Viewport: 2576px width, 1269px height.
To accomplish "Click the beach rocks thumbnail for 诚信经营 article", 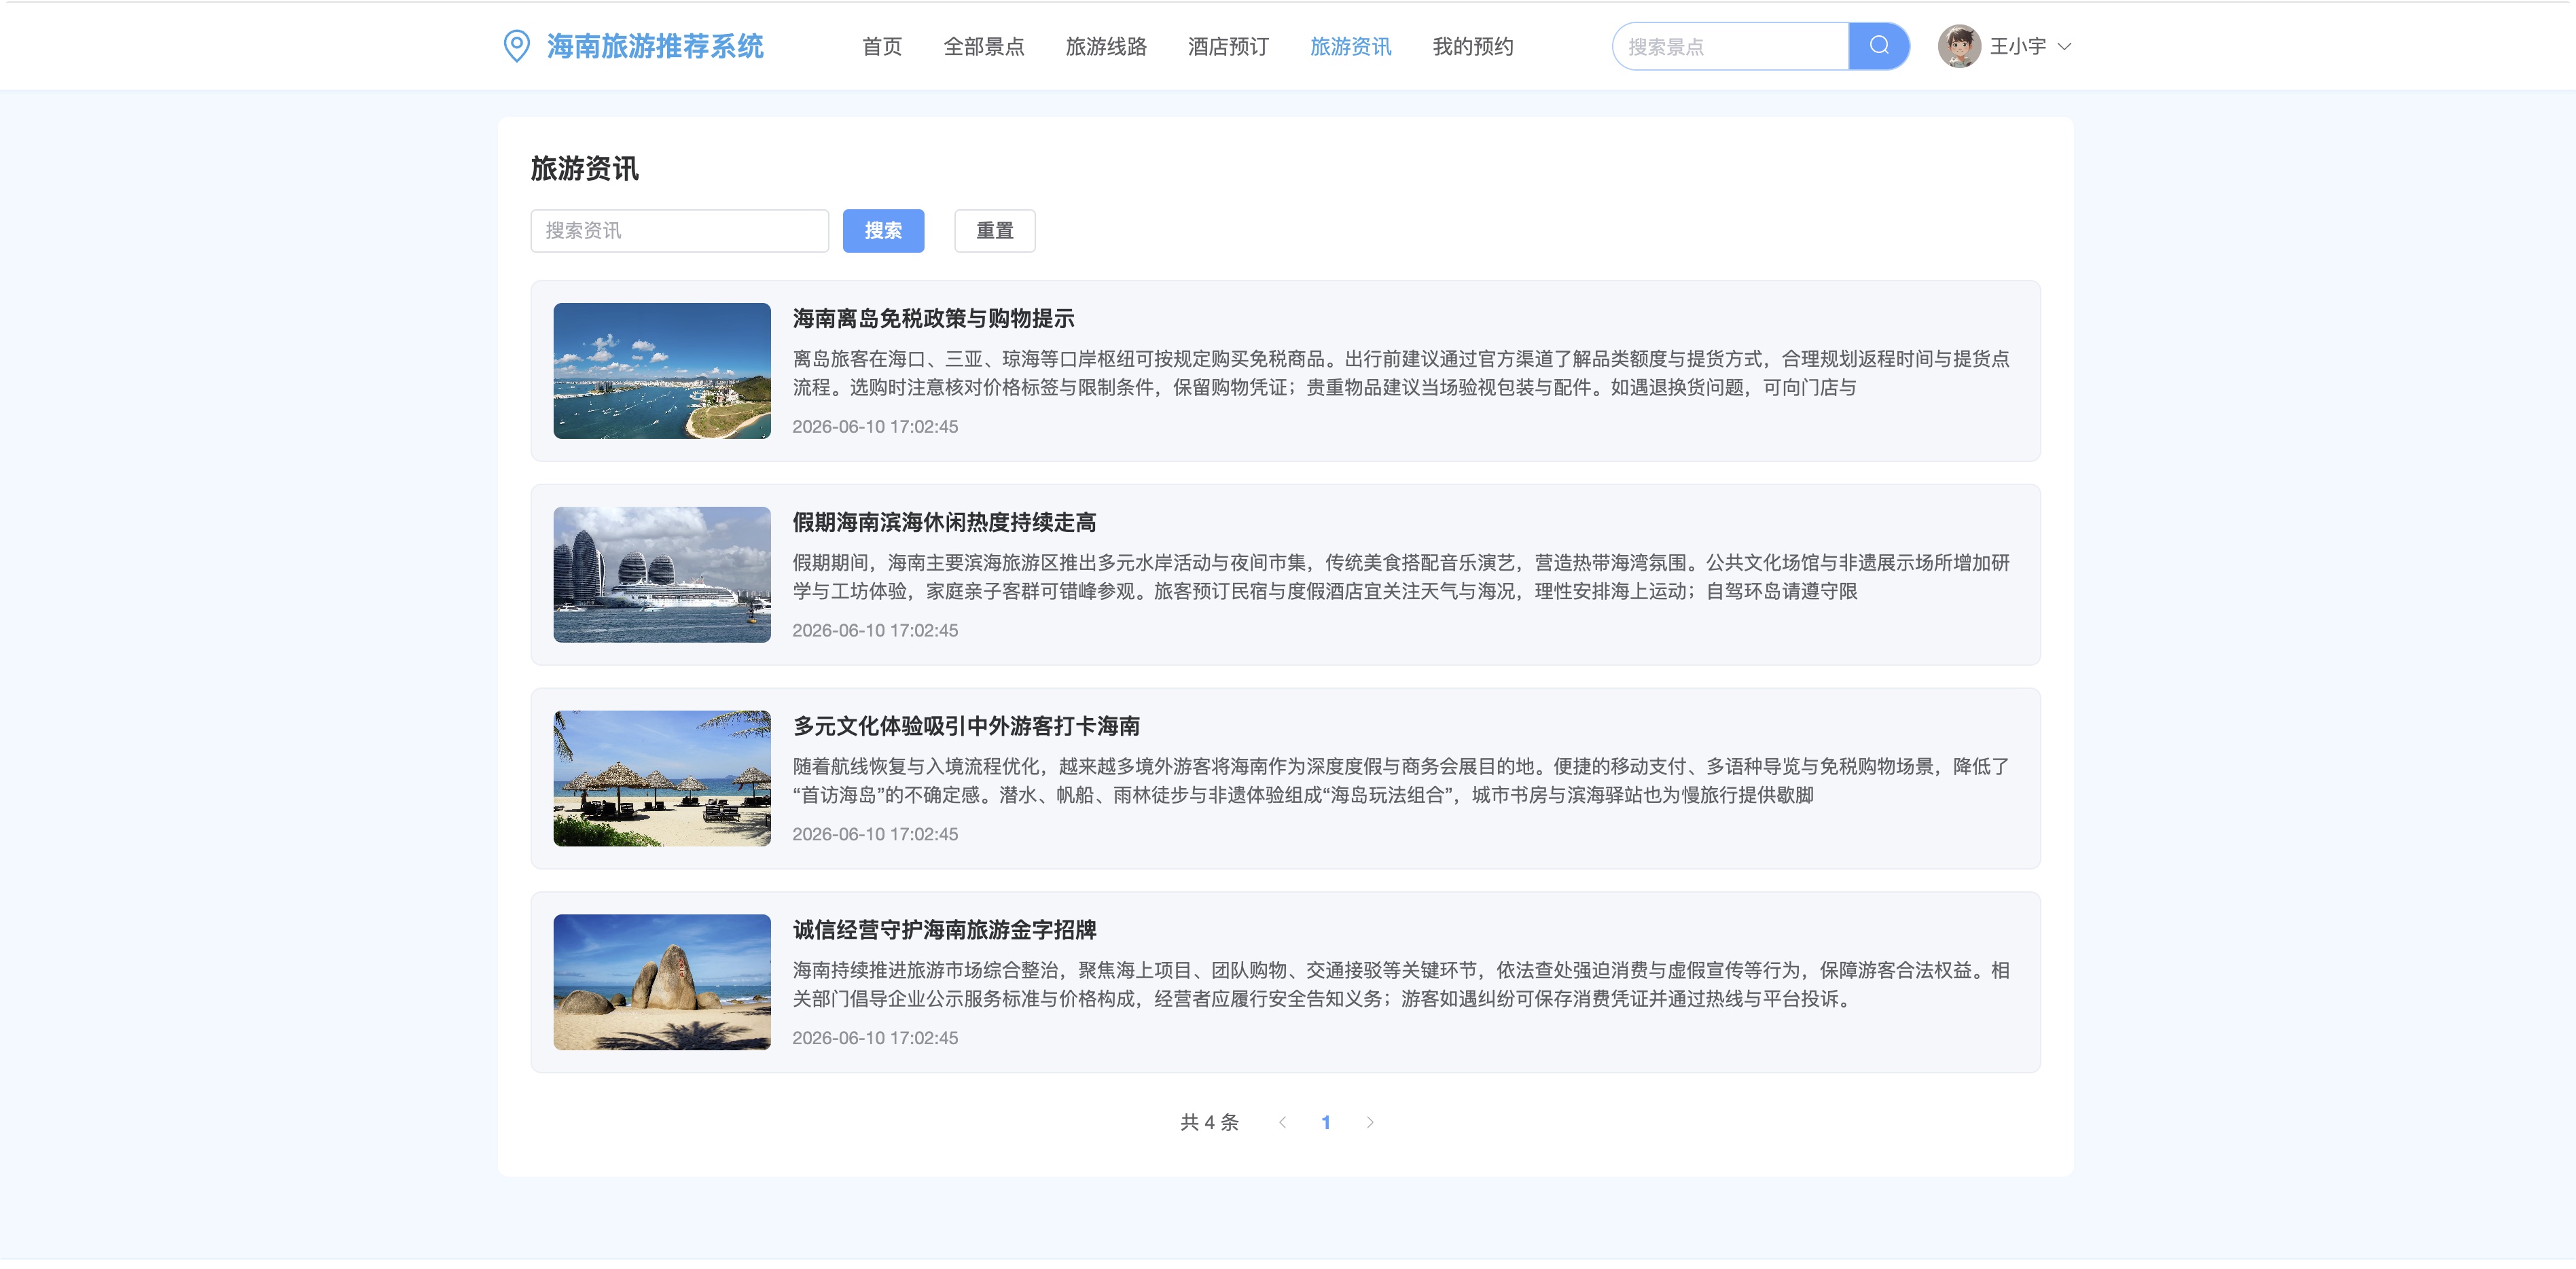I will tap(662, 982).
